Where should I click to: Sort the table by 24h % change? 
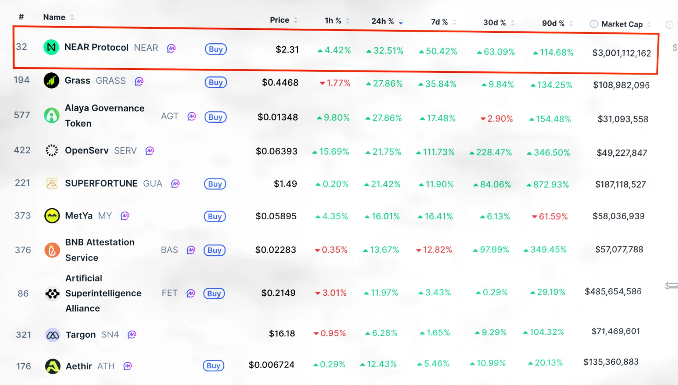[x=387, y=21]
